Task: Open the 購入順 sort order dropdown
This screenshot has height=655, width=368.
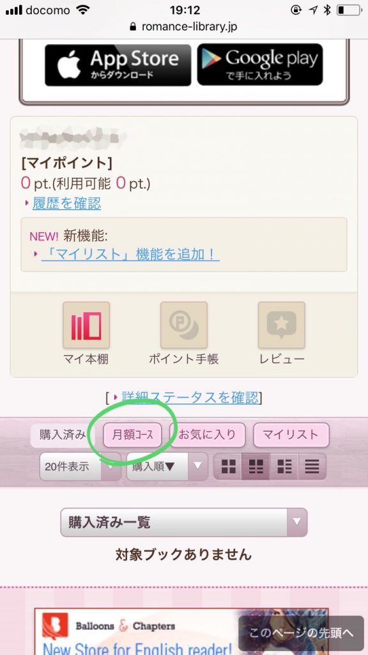Action: pyautogui.click(x=167, y=466)
